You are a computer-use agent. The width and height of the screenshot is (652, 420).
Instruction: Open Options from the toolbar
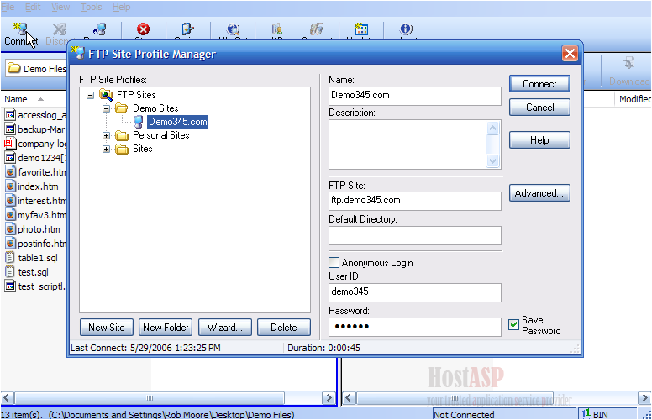click(187, 29)
